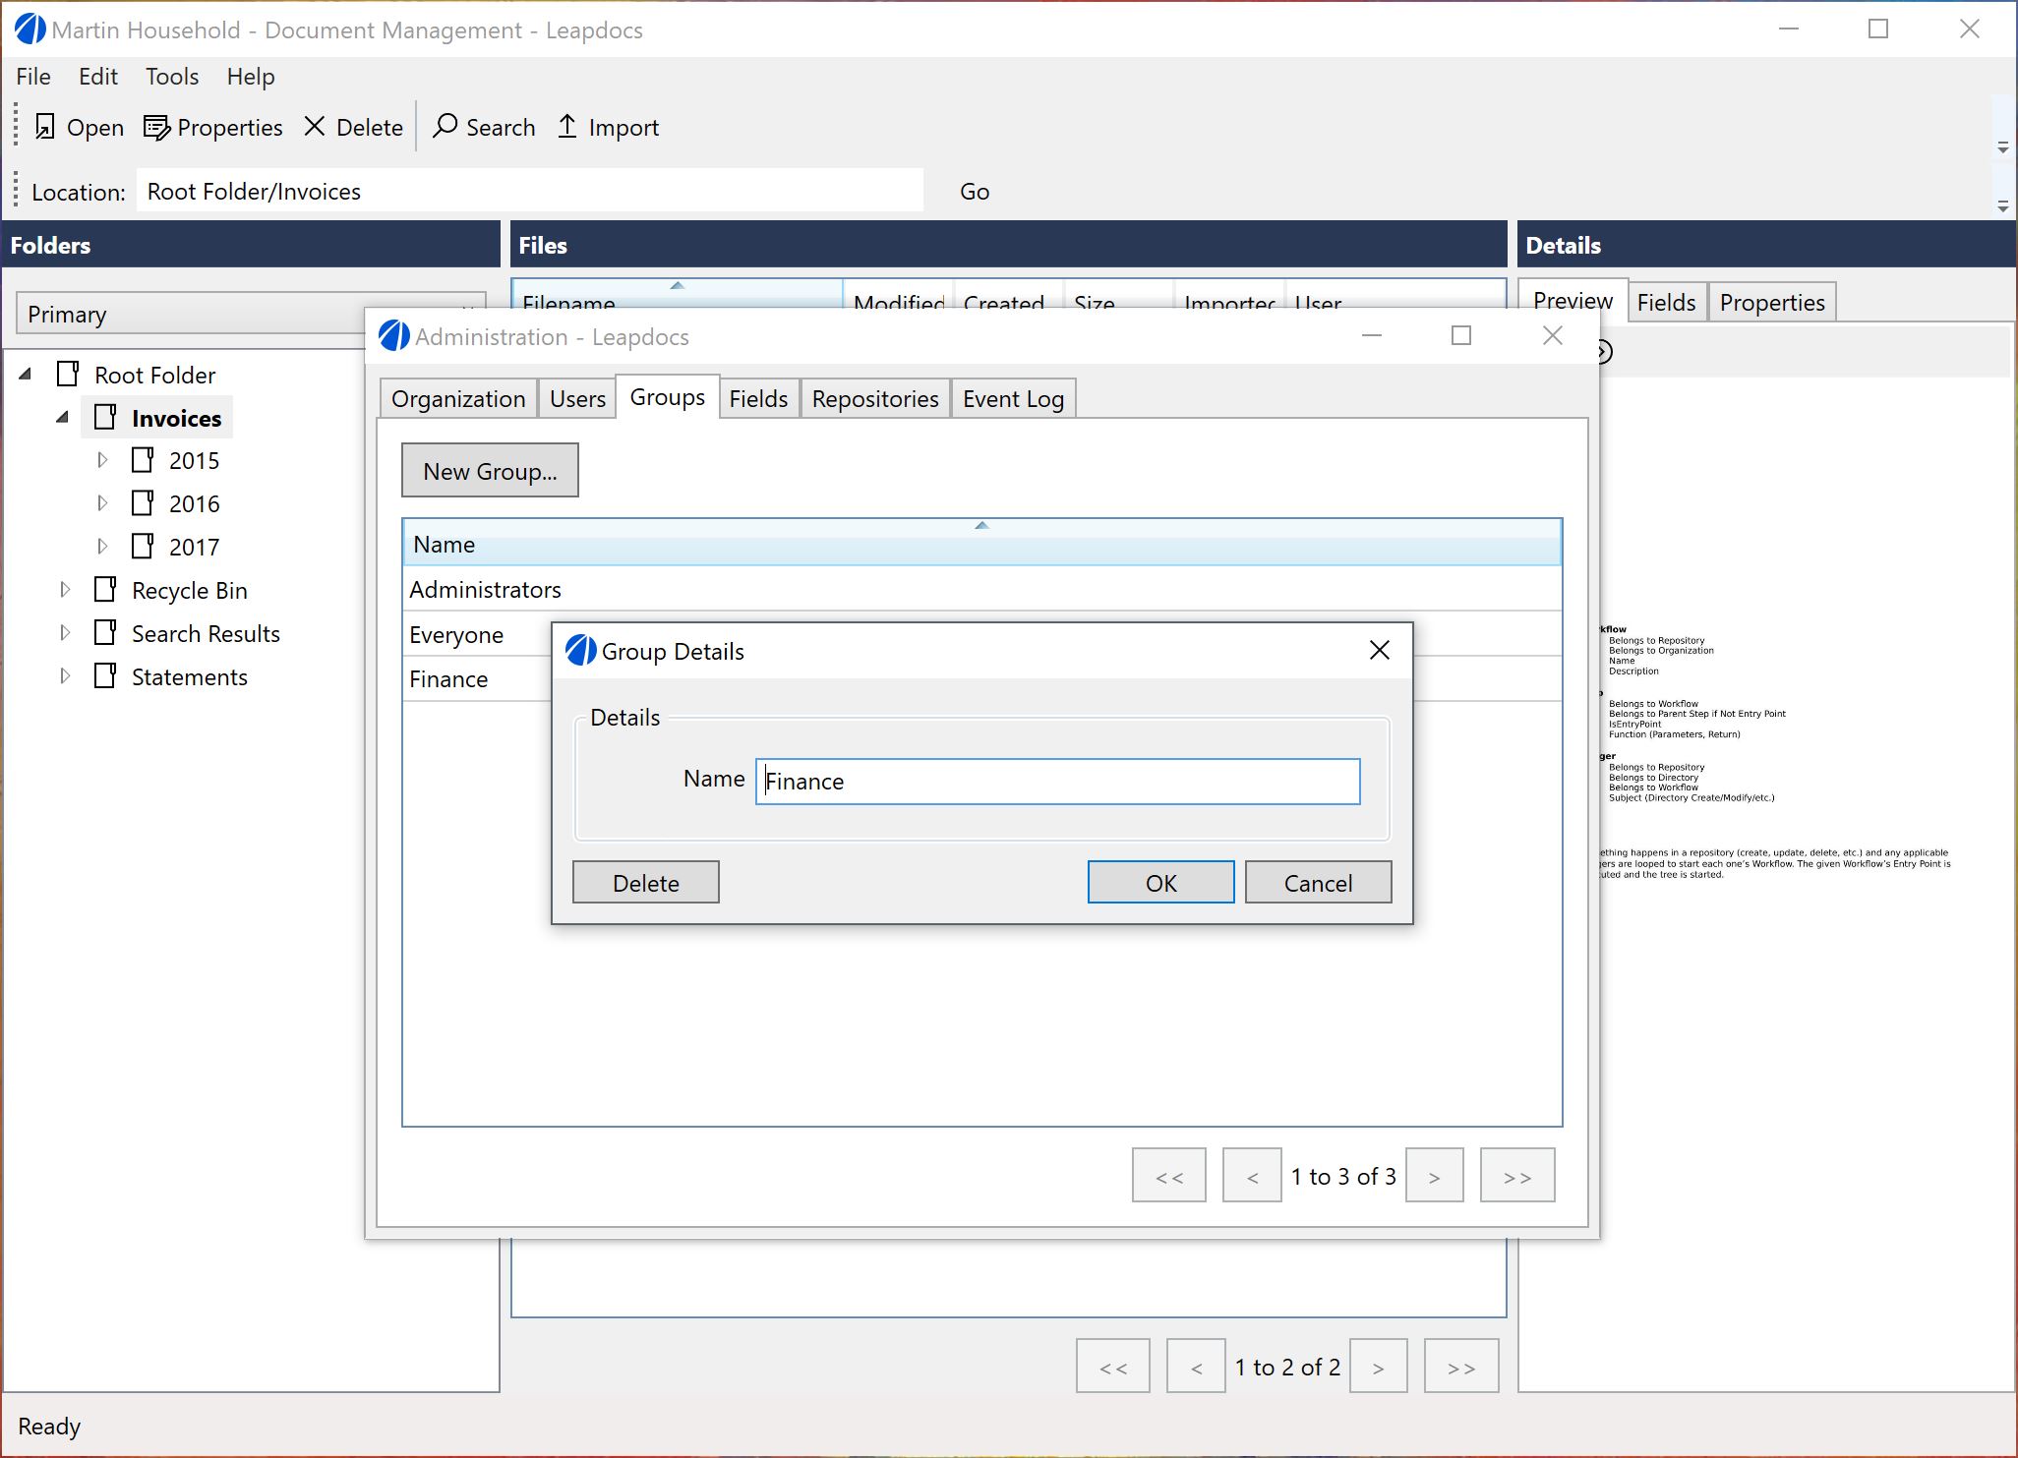Expand the Statements node
The width and height of the screenshot is (2018, 1458).
pos(65,675)
